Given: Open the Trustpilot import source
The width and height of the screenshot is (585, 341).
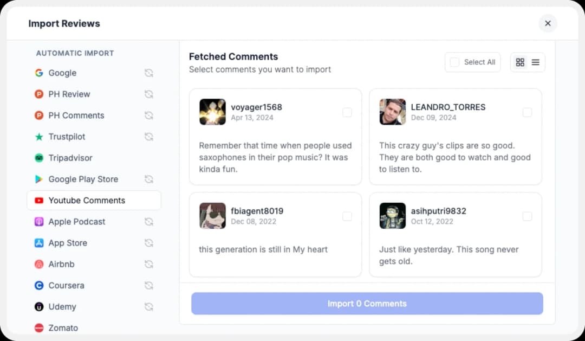Looking at the screenshot, I should [67, 137].
